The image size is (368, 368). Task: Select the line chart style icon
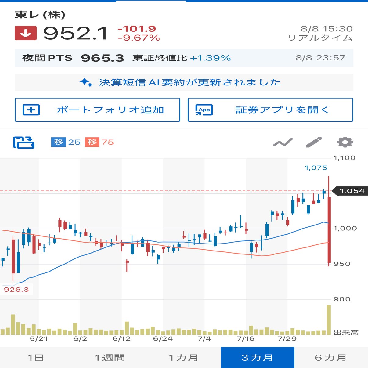tap(283, 142)
